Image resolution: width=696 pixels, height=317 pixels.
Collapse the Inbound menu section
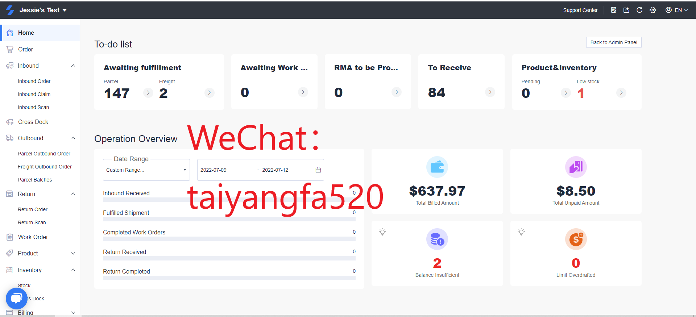coord(73,66)
